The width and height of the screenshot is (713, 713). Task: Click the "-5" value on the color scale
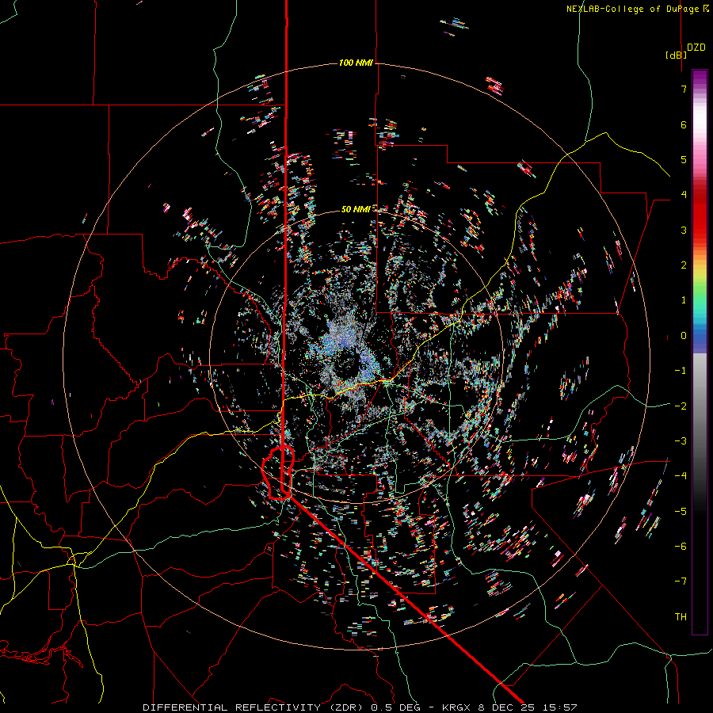tap(681, 511)
